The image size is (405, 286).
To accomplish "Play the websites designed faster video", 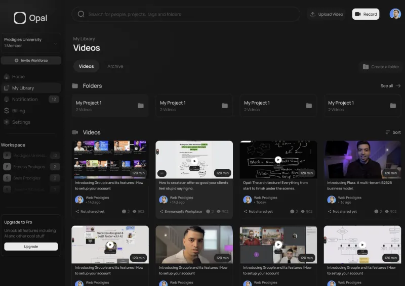I will pos(110,245).
